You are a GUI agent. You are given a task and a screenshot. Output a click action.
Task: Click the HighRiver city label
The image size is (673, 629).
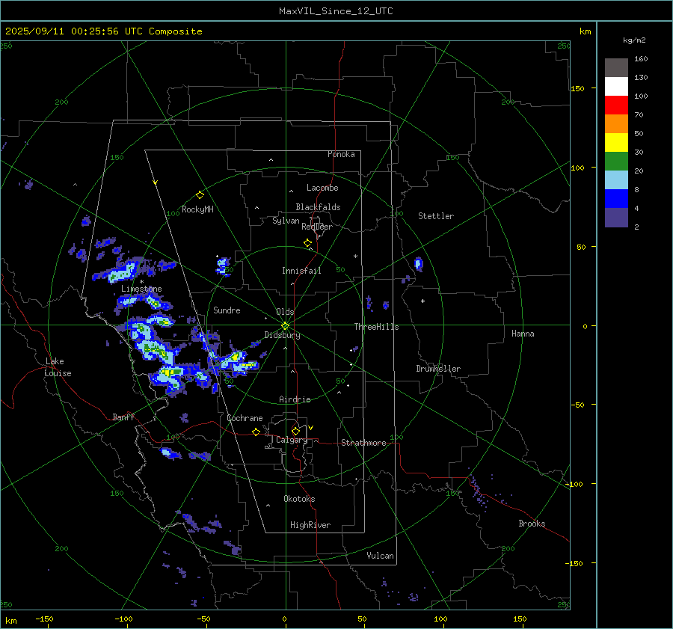click(x=310, y=525)
